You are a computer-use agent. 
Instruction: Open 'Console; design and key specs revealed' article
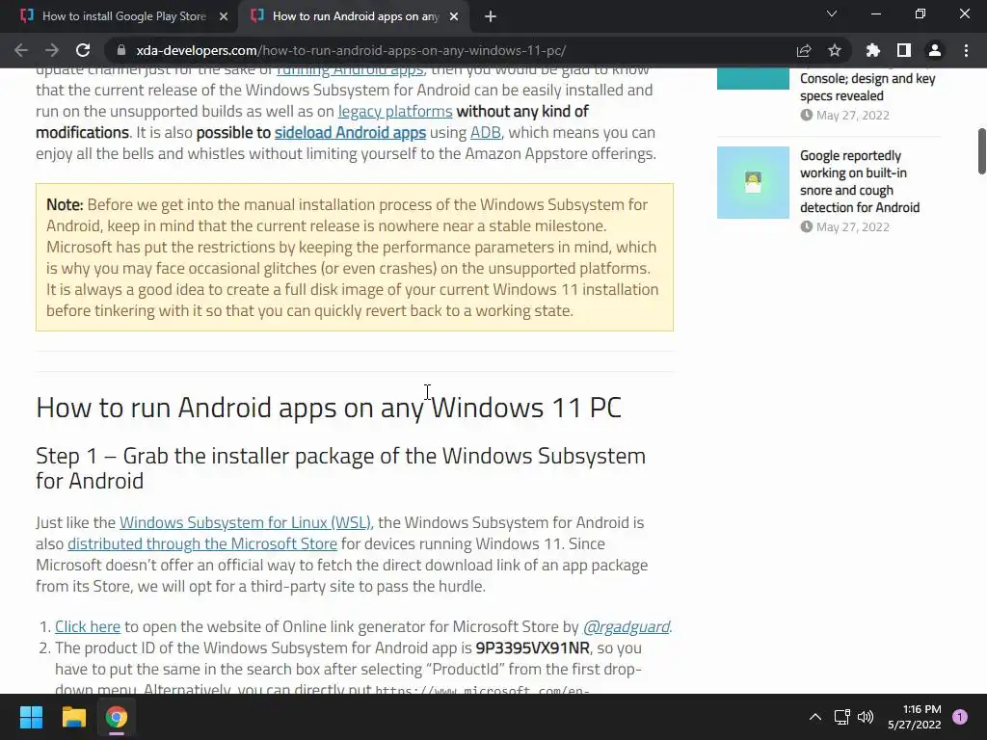[867, 87]
